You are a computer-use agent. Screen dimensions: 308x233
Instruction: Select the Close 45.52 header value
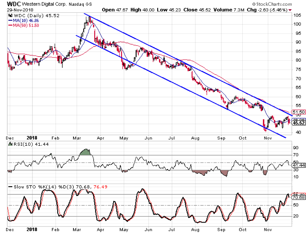click(x=197, y=10)
